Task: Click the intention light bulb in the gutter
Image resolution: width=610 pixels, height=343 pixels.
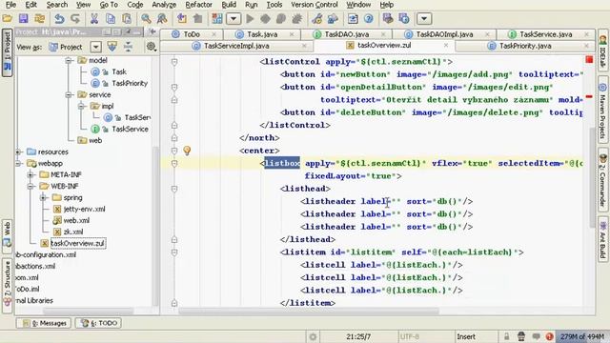Action: coord(187,151)
